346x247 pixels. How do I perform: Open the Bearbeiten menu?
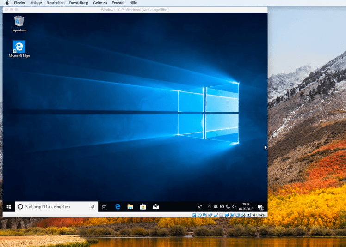click(56, 3)
